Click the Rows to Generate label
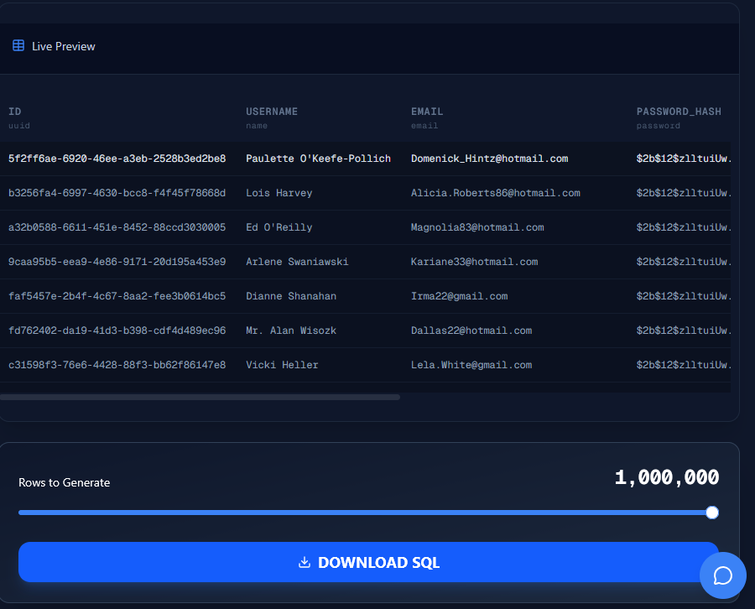The image size is (755, 609). click(64, 482)
